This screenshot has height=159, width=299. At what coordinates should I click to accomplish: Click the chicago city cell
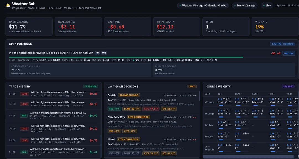coord(209,114)
